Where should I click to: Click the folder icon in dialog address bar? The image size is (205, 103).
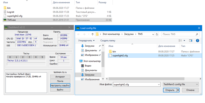97,34
